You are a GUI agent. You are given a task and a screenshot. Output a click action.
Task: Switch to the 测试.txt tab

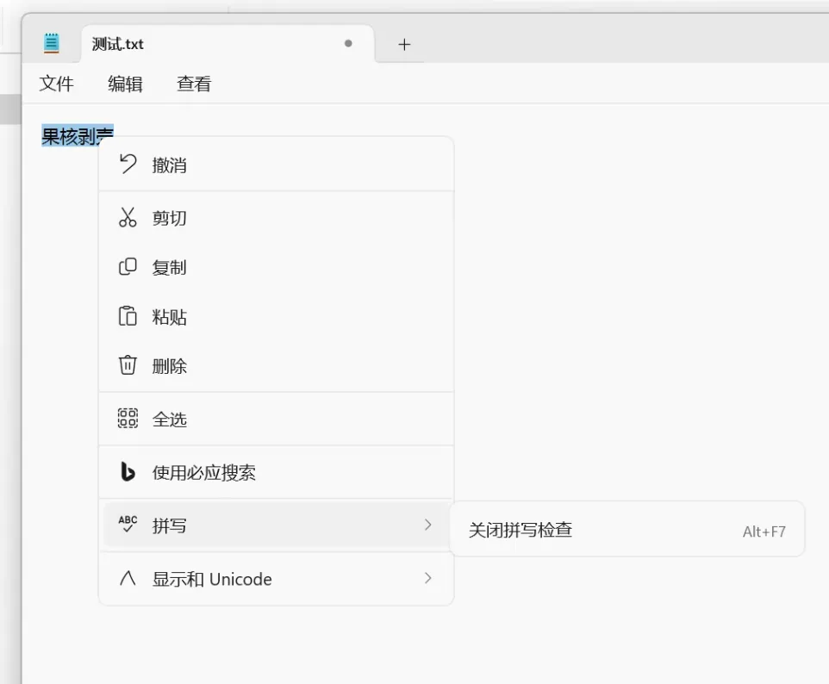coord(228,44)
